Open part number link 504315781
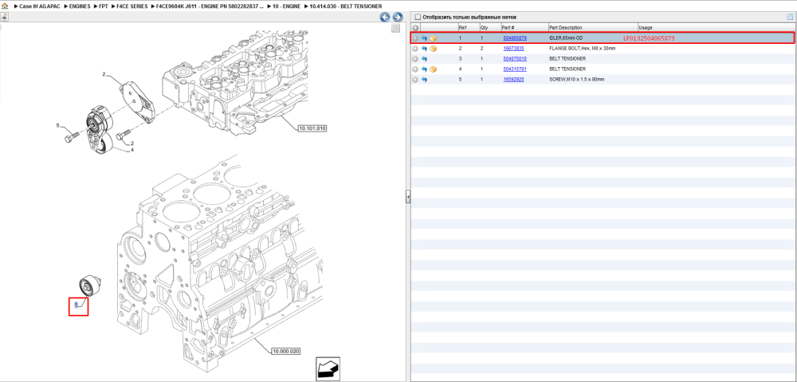 tap(515, 69)
